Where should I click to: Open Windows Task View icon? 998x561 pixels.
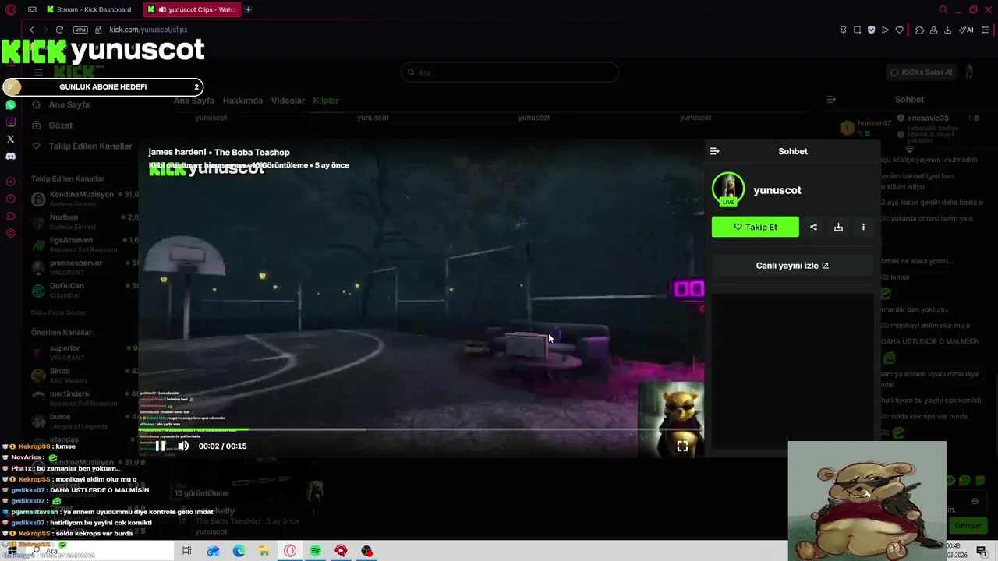(x=186, y=551)
